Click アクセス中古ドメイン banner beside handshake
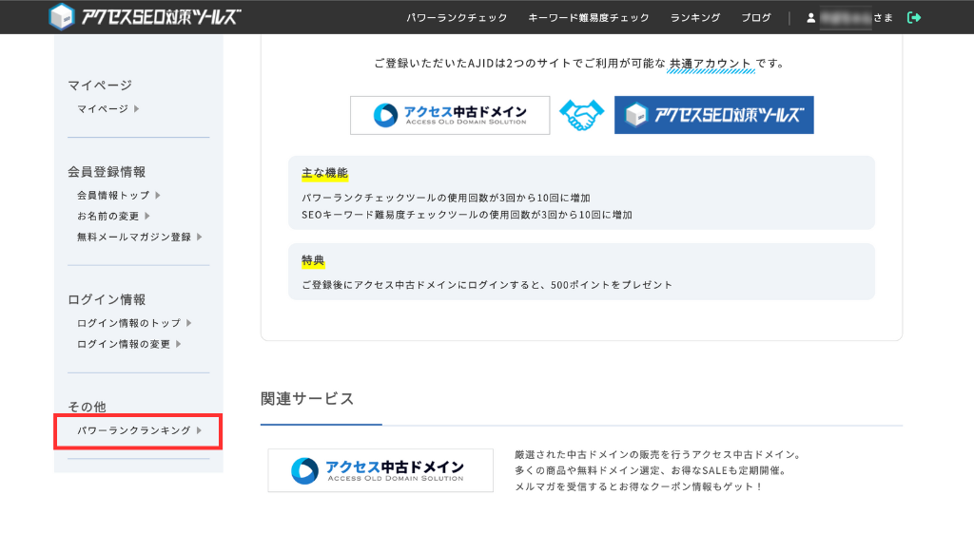 click(x=450, y=115)
